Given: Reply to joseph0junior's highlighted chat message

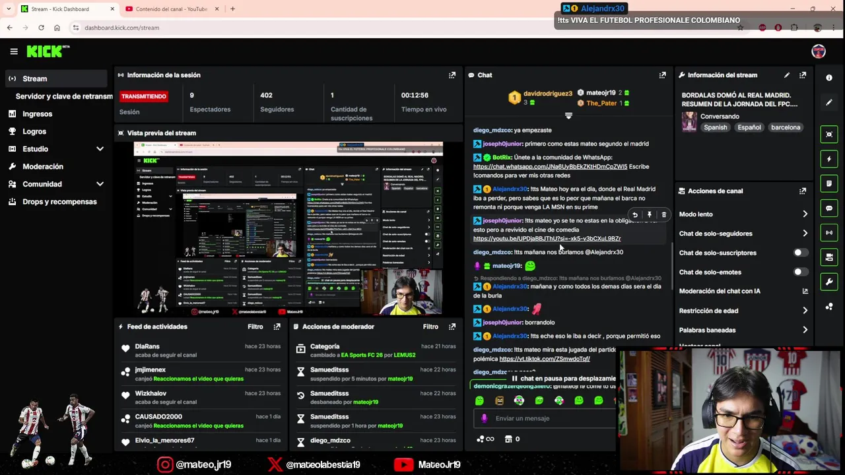Looking at the screenshot, I should (634, 214).
